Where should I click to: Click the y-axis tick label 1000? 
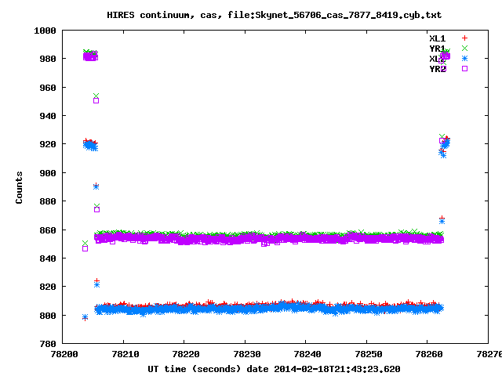click(x=45, y=31)
